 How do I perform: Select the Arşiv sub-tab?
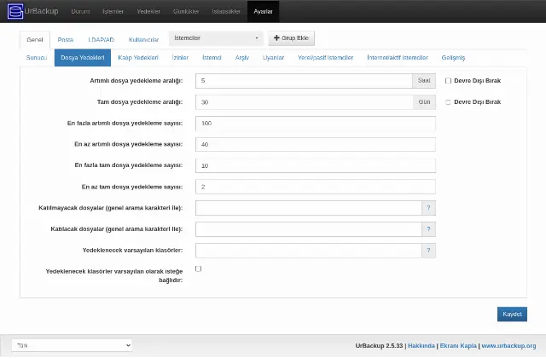point(242,58)
